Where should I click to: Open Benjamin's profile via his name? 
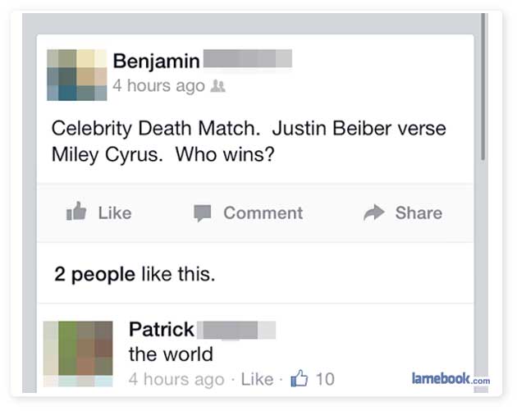[156, 61]
